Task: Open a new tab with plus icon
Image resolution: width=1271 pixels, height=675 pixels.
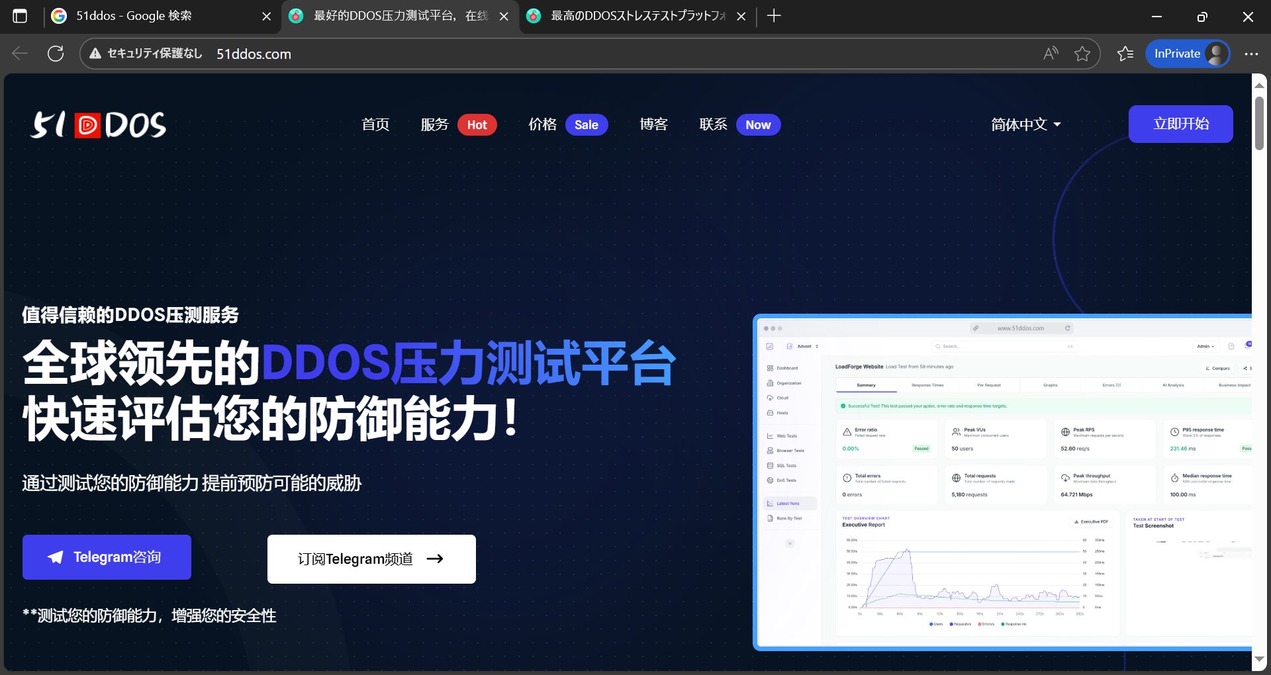Action: 774,16
